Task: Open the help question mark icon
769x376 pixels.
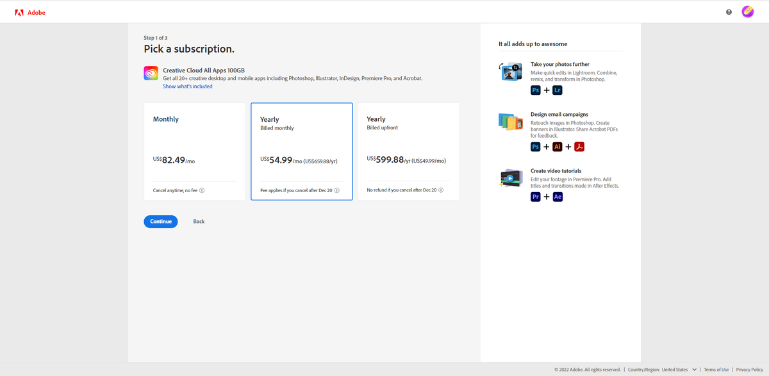Action: [729, 12]
